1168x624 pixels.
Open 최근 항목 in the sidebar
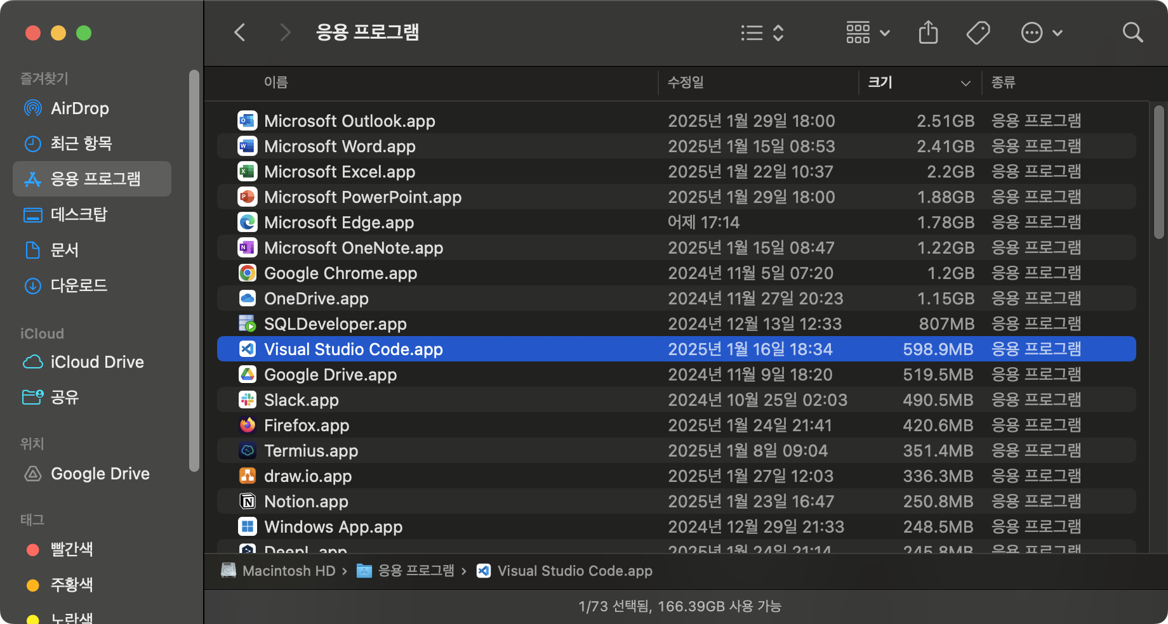click(x=92, y=144)
